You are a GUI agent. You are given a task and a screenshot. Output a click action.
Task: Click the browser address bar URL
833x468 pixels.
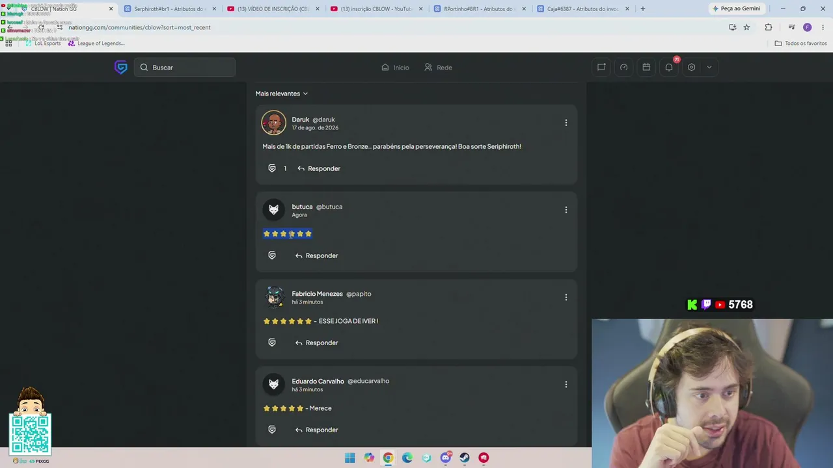click(139, 27)
